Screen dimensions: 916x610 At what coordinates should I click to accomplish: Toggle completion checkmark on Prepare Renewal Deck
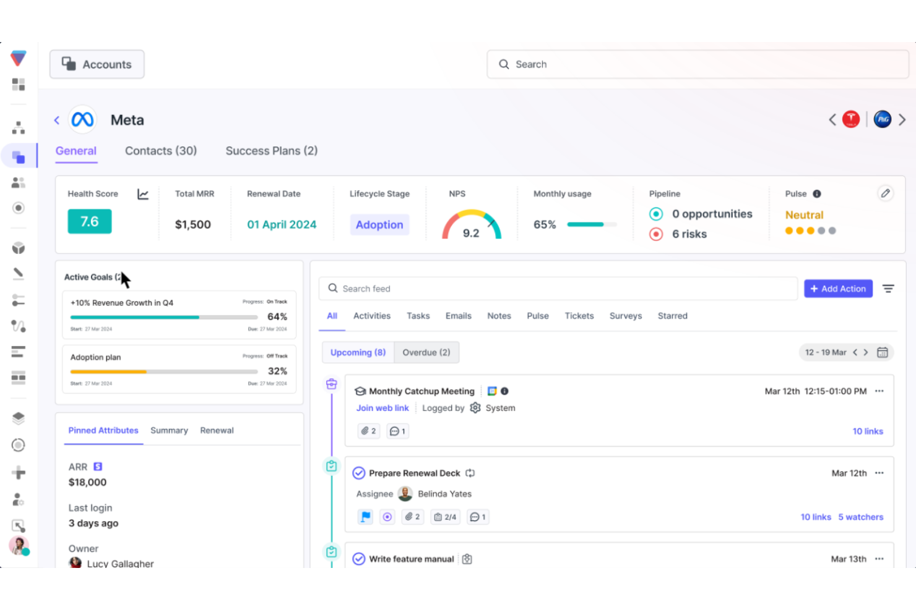[359, 473]
